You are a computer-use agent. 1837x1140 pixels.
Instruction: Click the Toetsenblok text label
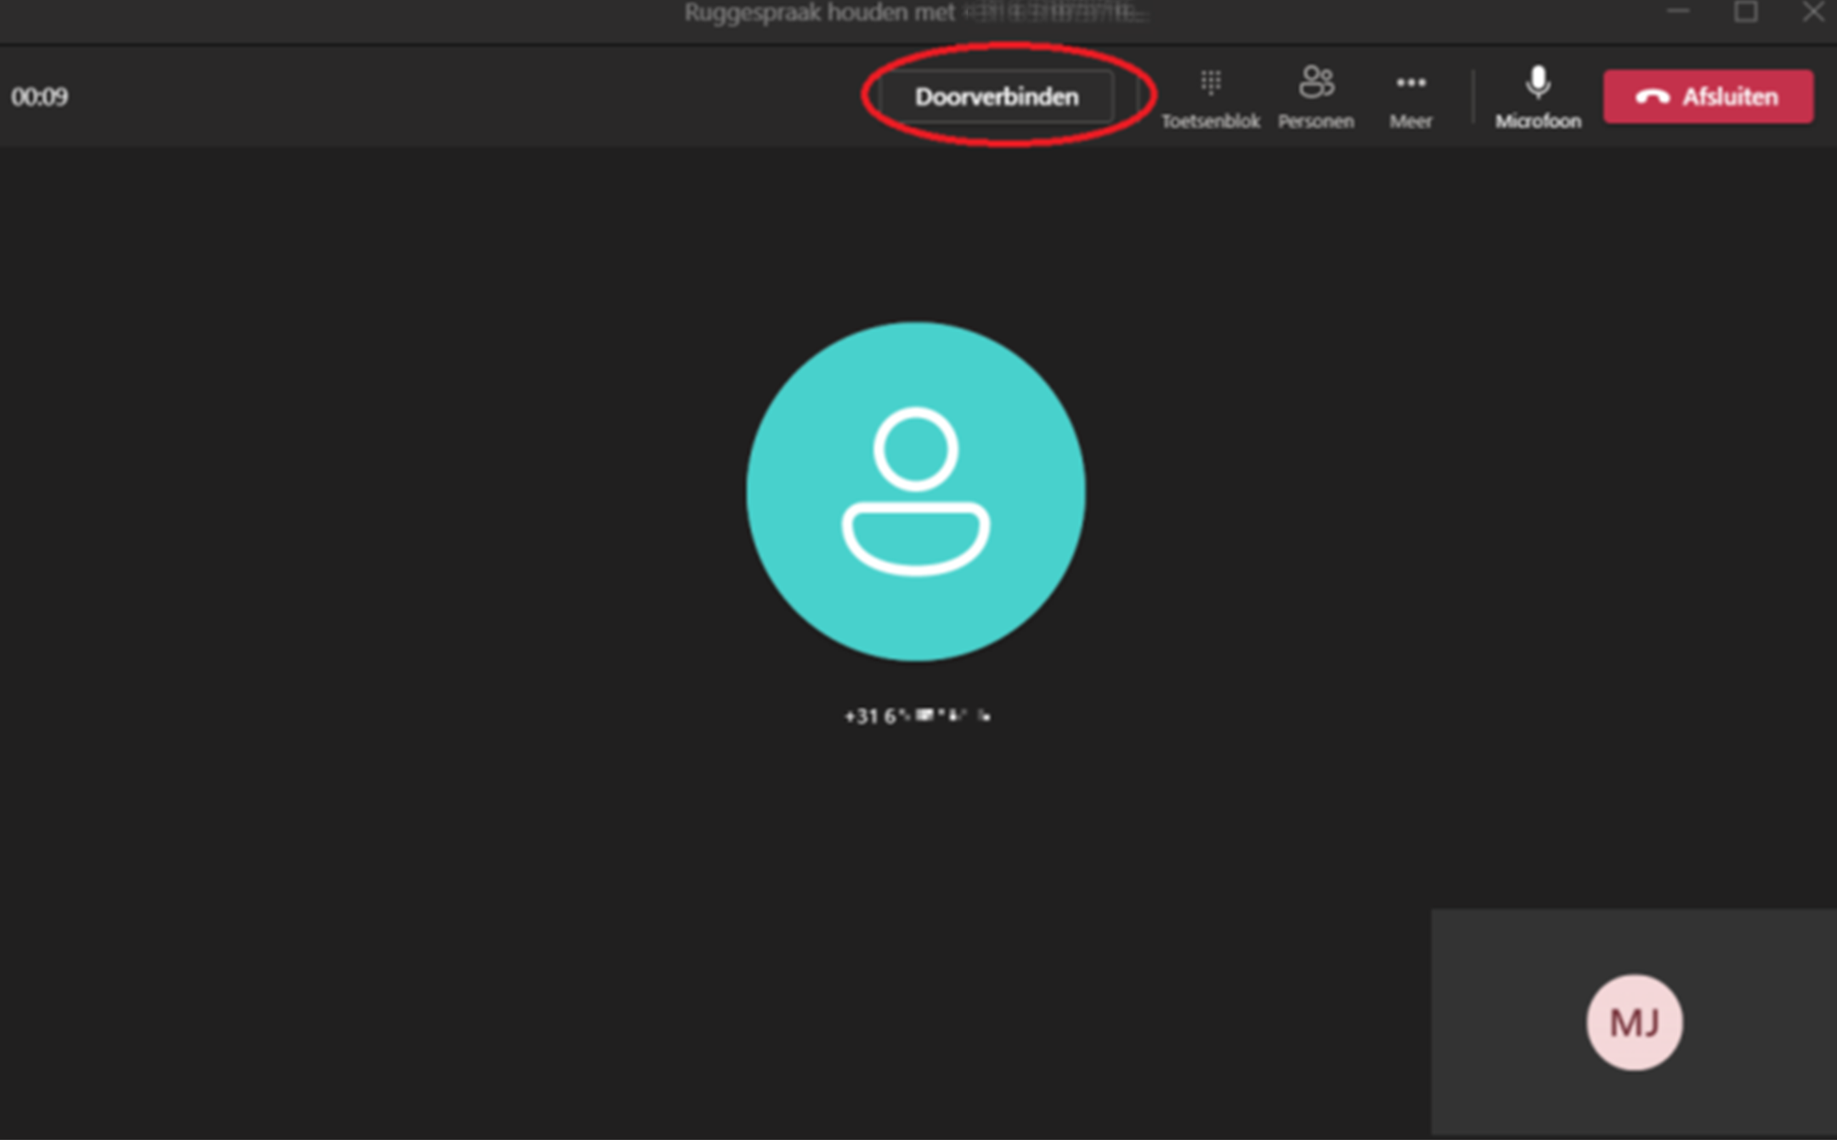point(1211,121)
